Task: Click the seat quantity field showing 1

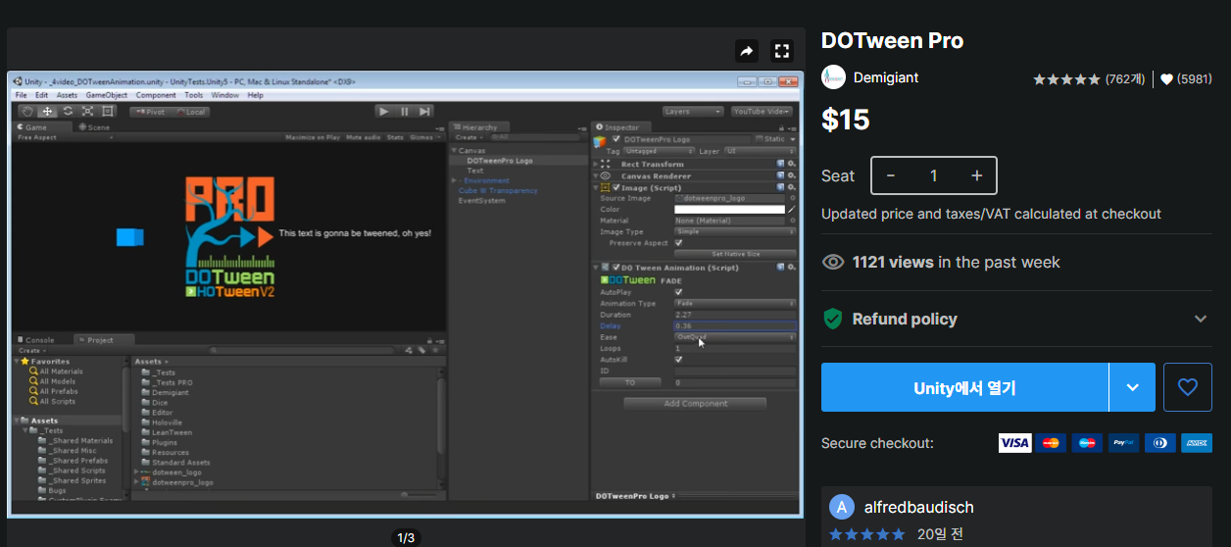Action: pyautogui.click(x=934, y=175)
